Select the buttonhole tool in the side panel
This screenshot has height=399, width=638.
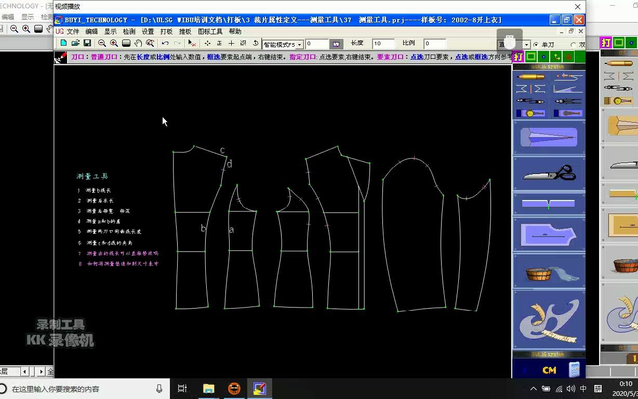tap(530, 113)
